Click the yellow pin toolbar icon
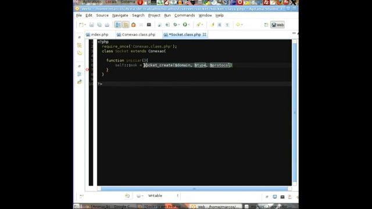The height and width of the screenshot is (209, 372). pyautogui.click(x=212, y=24)
